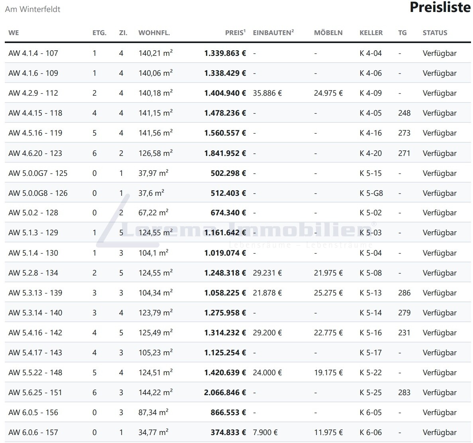Screen dimensions: 473x443
Task: Select unit AW 4.1.6 - 109
Action: pos(33,73)
